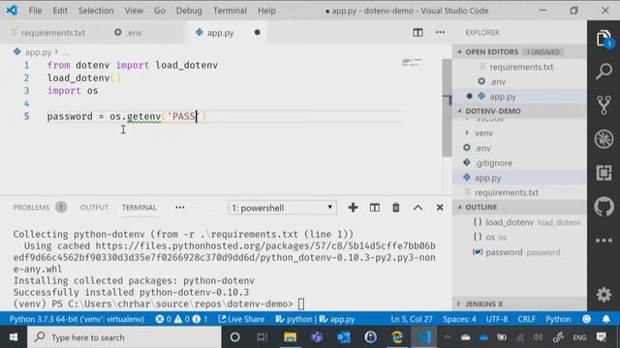Open the Go menu
620x348 pixels.
click(159, 11)
